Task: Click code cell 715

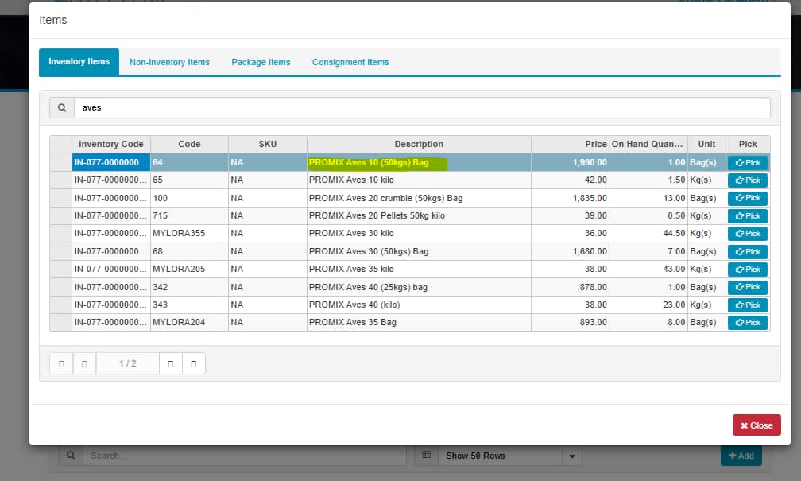Action: (189, 215)
